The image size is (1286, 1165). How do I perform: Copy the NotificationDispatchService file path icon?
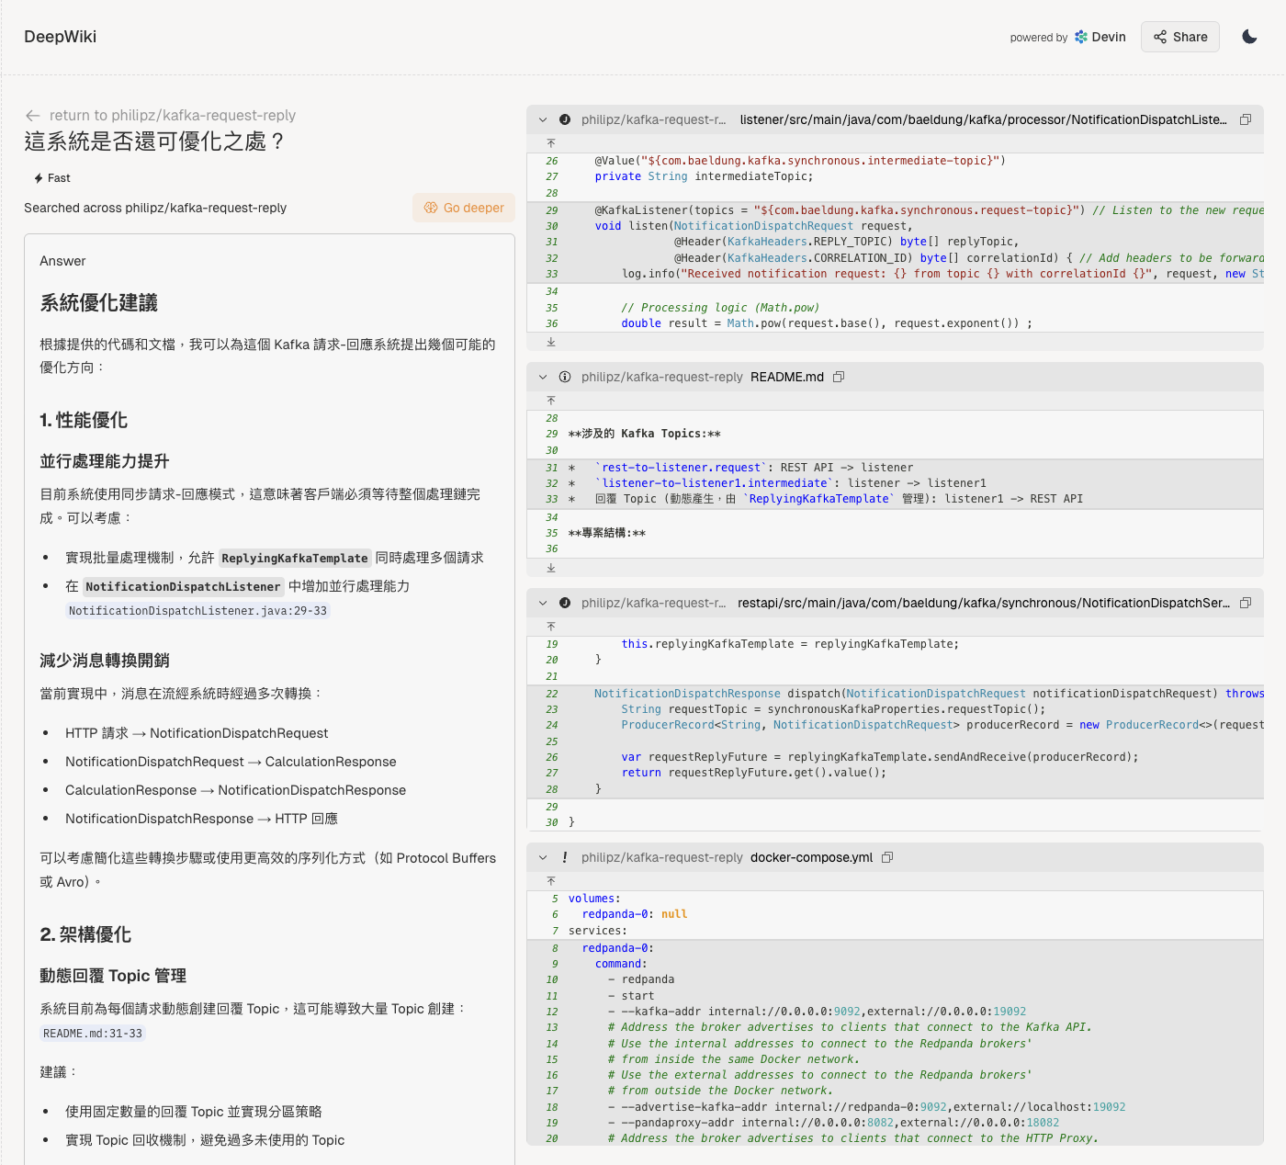tap(1246, 603)
